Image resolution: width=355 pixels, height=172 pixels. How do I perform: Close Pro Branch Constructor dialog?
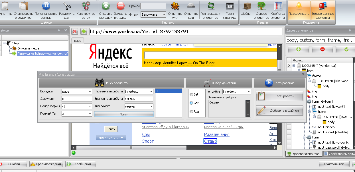(303, 74)
